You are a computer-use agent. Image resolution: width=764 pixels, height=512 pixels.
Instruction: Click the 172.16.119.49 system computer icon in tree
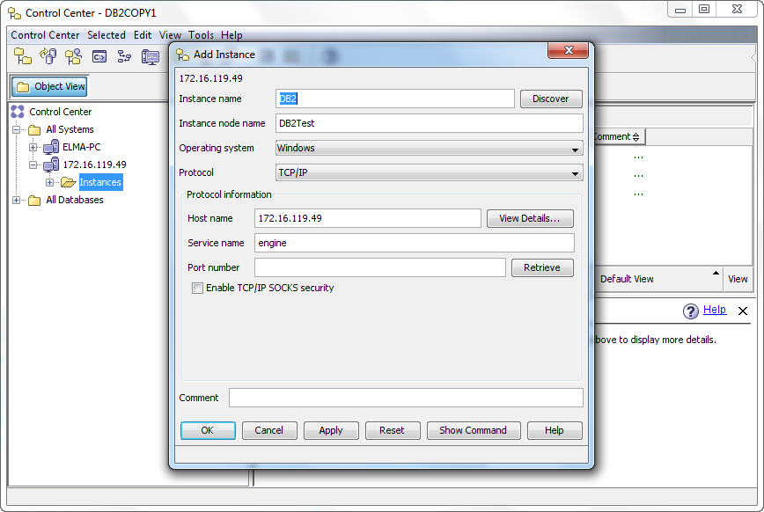coord(51,165)
